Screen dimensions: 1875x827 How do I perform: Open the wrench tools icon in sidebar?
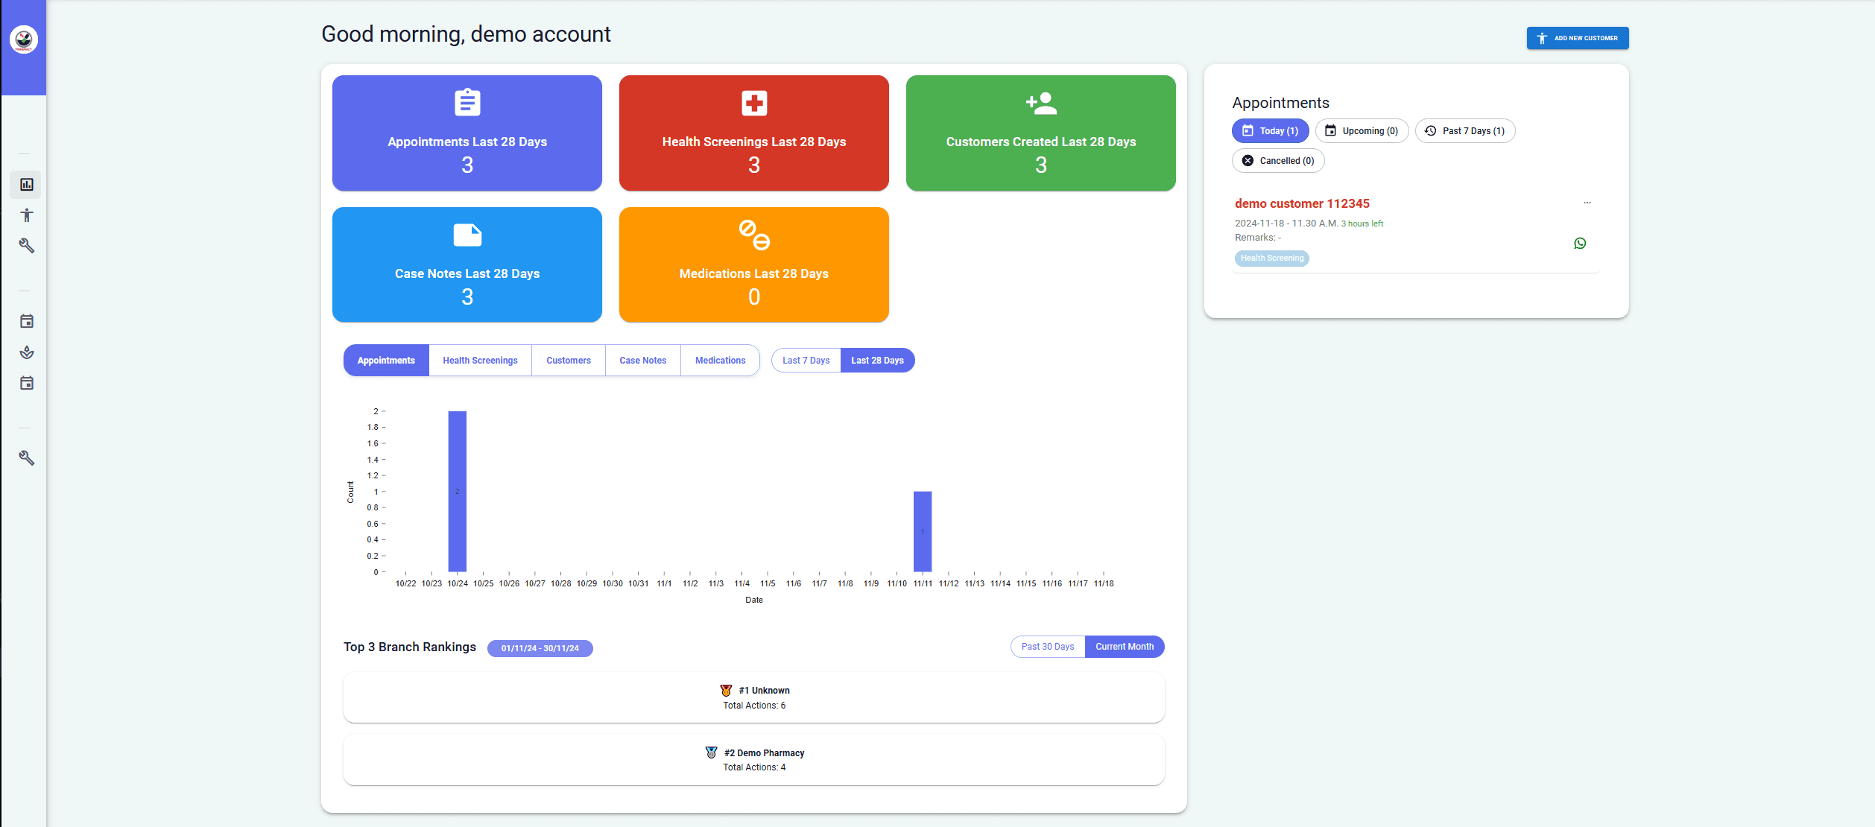pyautogui.click(x=26, y=246)
